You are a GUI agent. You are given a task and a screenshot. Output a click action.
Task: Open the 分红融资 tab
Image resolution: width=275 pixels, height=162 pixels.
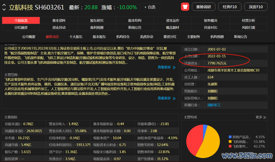point(21,27)
